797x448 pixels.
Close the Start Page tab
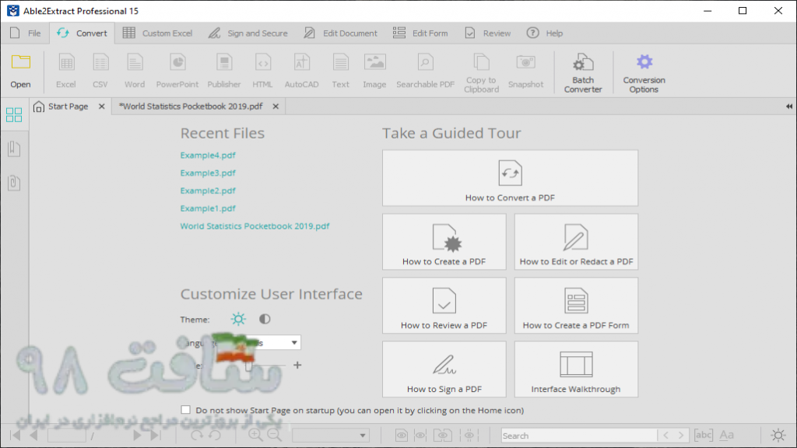click(x=102, y=106)
